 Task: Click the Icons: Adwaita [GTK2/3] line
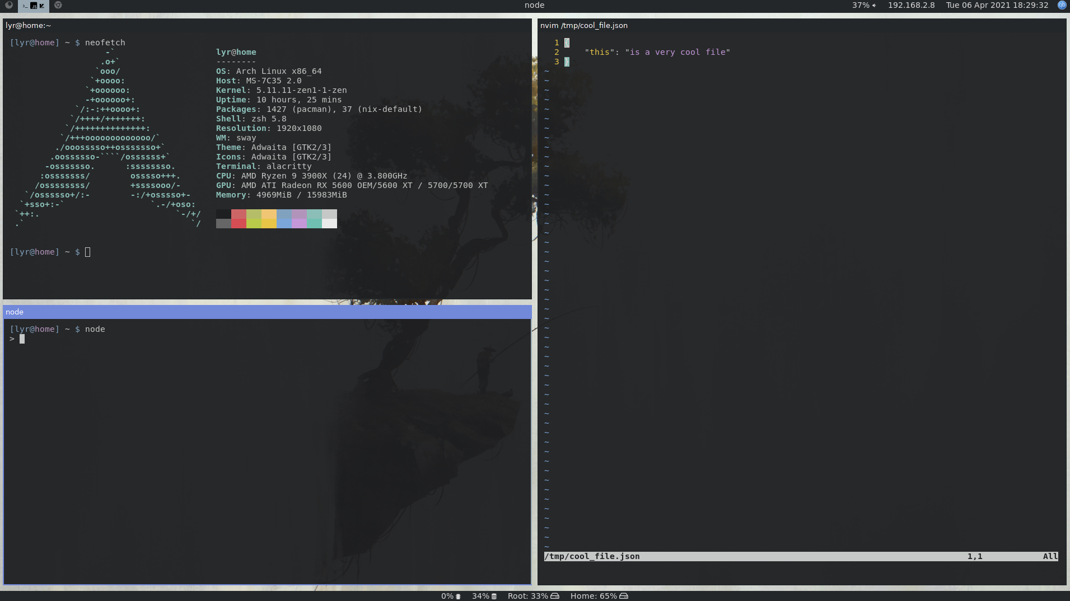click(x=274, y=157)
